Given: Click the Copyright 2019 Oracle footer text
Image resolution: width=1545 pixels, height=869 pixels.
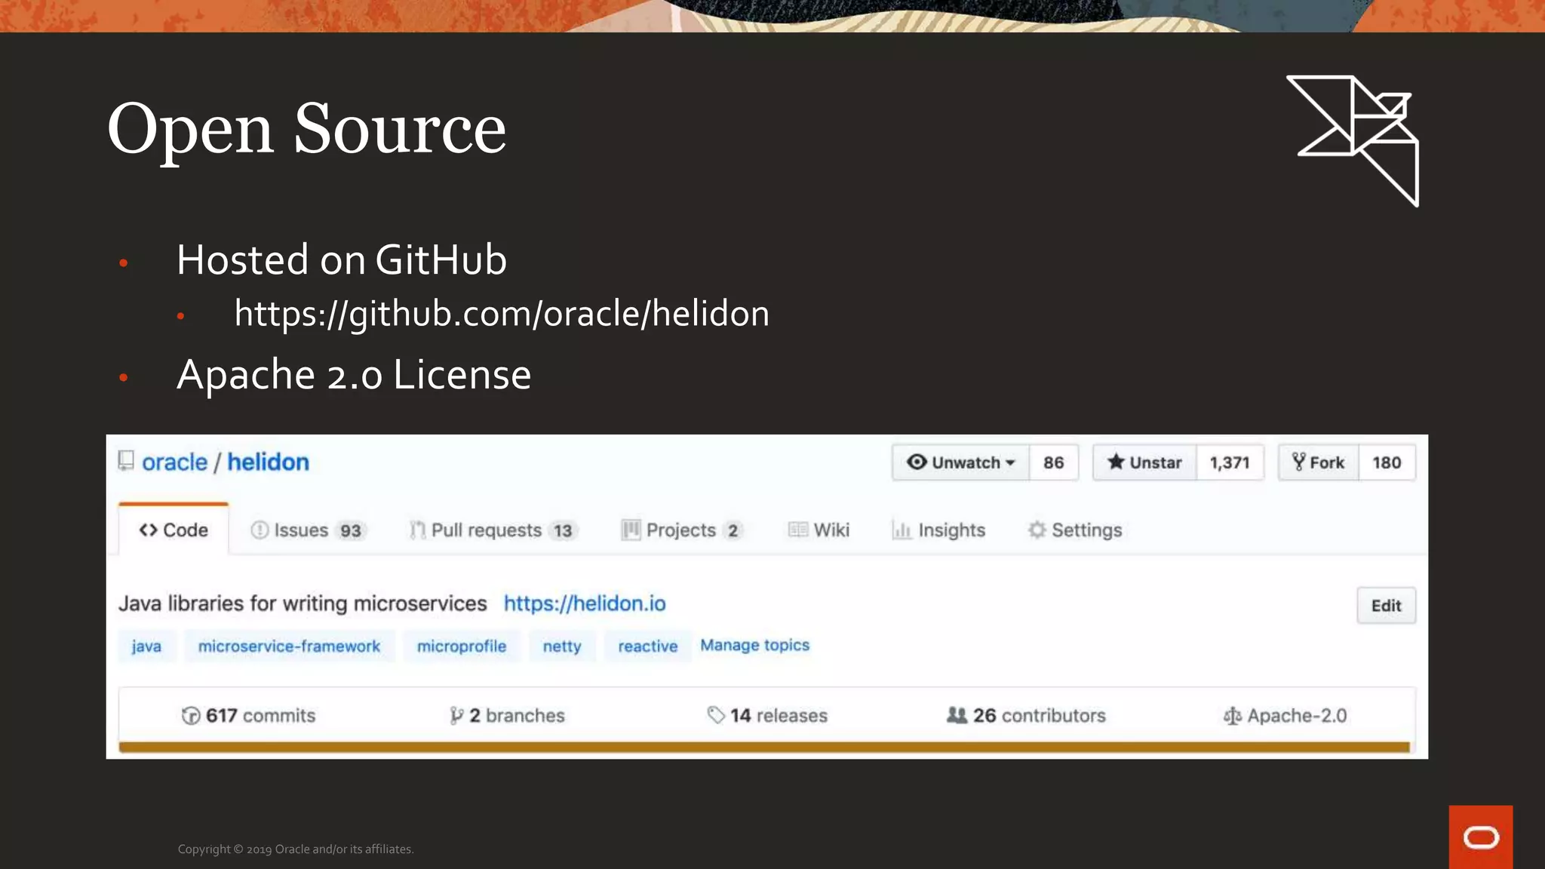Looking at the screenshot, I should pos(296,849).
